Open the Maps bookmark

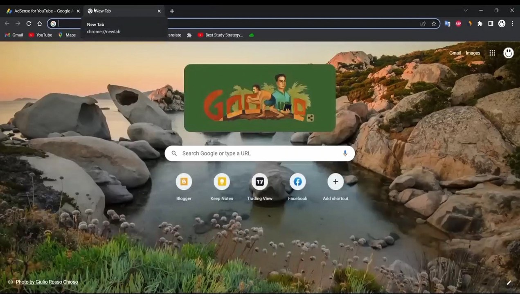pos(67,35)
